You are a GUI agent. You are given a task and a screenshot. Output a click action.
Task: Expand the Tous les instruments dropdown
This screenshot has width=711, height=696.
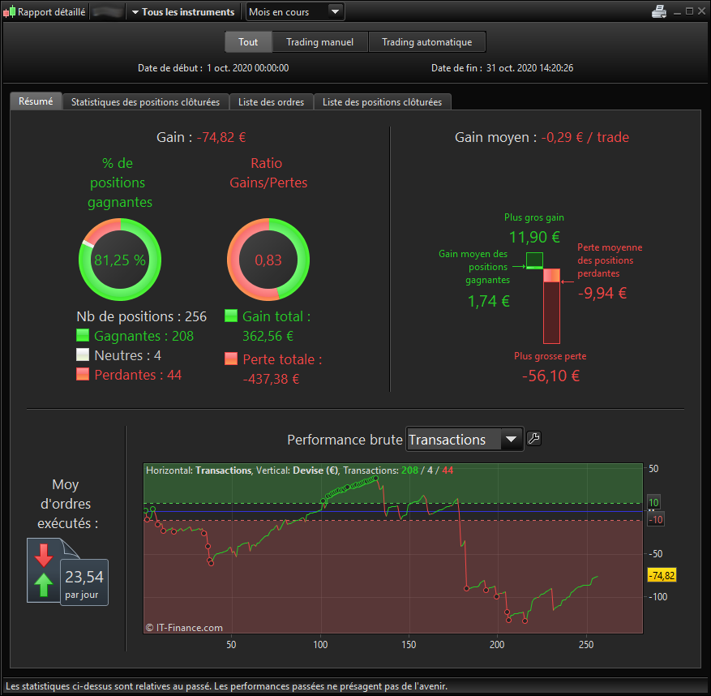click(x=183, y=12)
